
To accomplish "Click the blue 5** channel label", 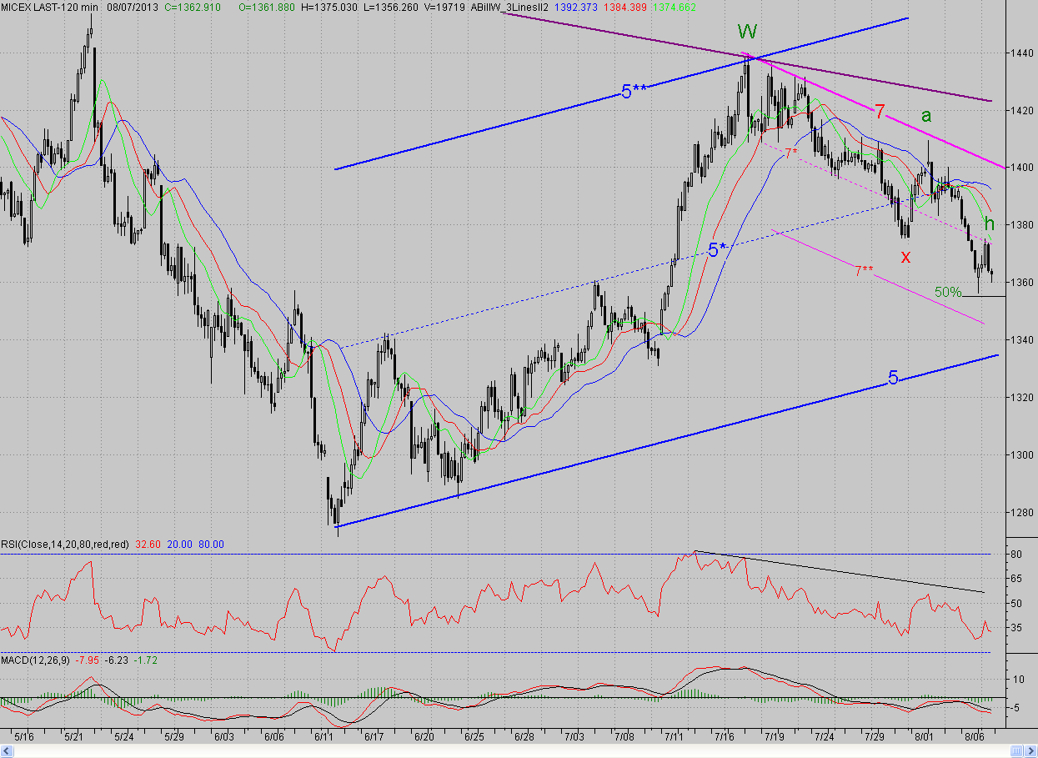I will tap(634, 92).
